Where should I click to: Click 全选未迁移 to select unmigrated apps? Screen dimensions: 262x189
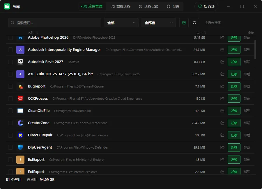[x=213, y=23]
